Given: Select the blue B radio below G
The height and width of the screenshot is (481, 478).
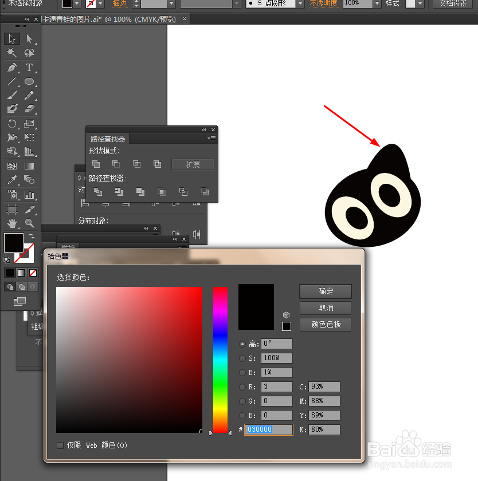Looking at the screenshot, I should click(242, 416).
